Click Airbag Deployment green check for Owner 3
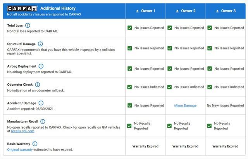248x159 pixels. click(210, 69)
